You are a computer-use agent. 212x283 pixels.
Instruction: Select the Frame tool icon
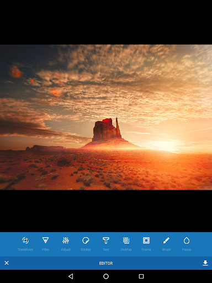point(146,240)
